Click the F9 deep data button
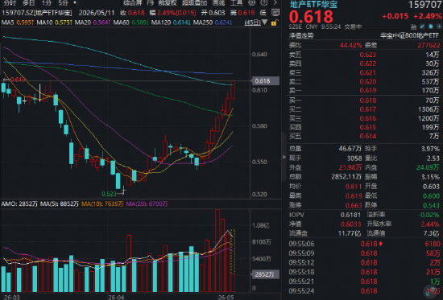 [150, 3]
